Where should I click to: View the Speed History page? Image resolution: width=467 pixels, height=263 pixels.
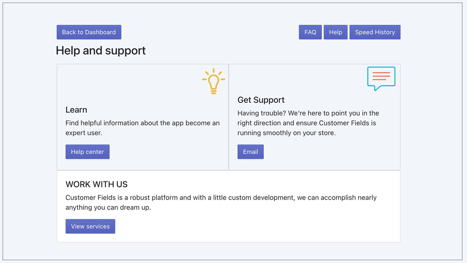pyautogui.click(x=375, y=32)
